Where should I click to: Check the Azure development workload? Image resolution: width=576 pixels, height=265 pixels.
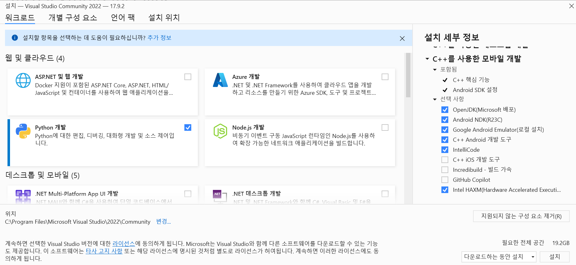[385, 77]
